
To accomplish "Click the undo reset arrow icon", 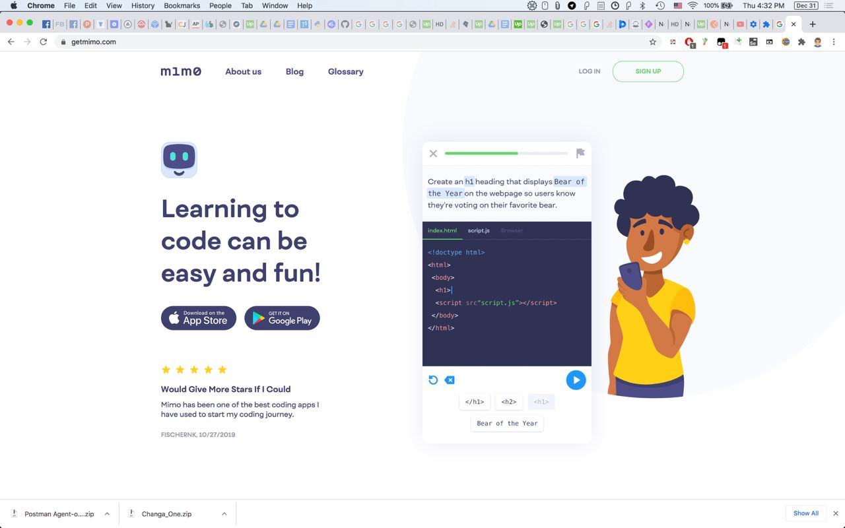I will pyautogui.click(x=433, y=380).
